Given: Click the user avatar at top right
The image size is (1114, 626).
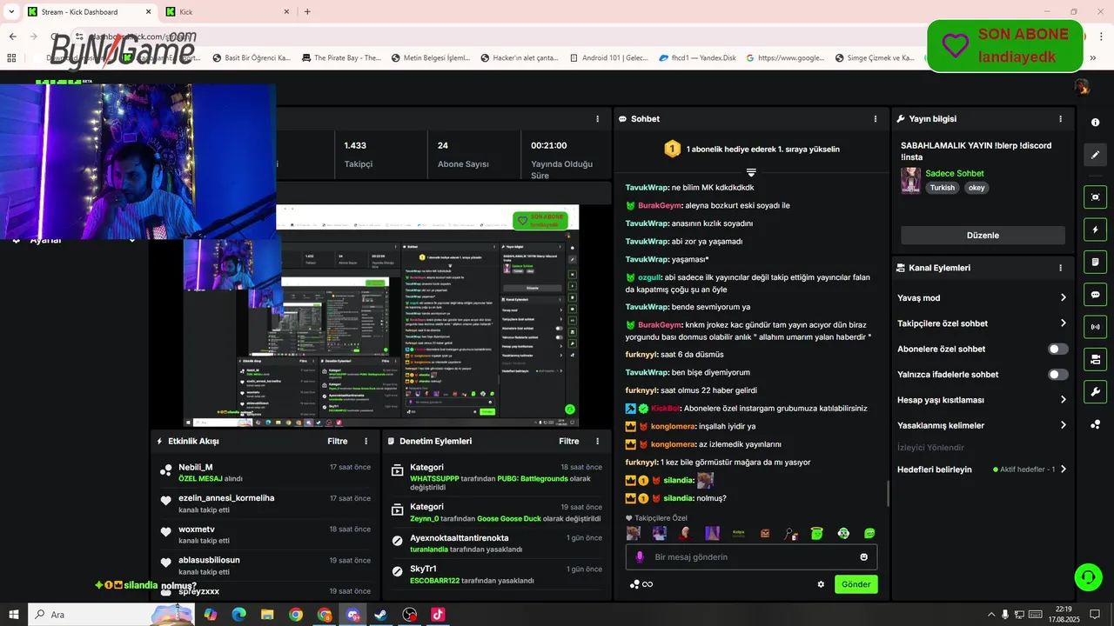Looking at the screenshot, I should tap(1082, 87).
